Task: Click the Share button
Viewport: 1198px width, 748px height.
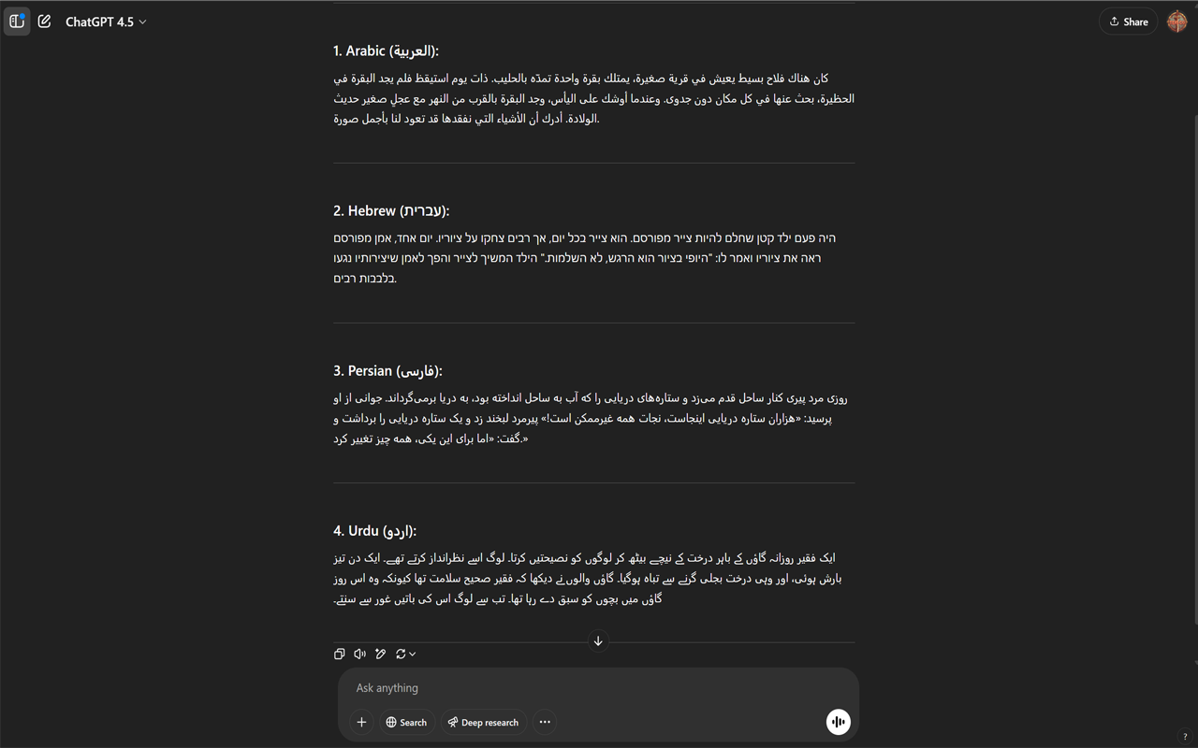Action: [x=1128, y=22]
